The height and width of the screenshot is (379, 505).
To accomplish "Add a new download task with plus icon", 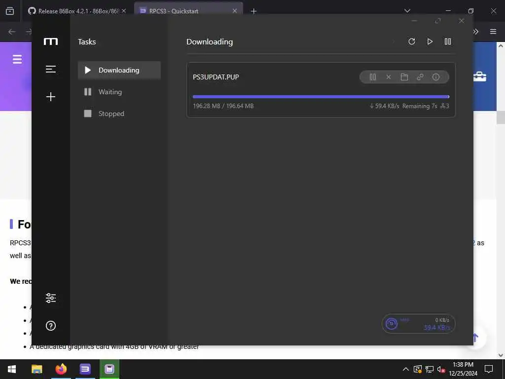I will pyautogui.click(x=51, y=97).
